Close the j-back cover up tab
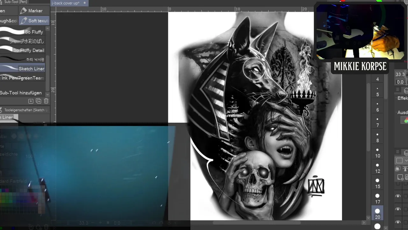Screen dimensions: 408x230 [x=84, y=3]
